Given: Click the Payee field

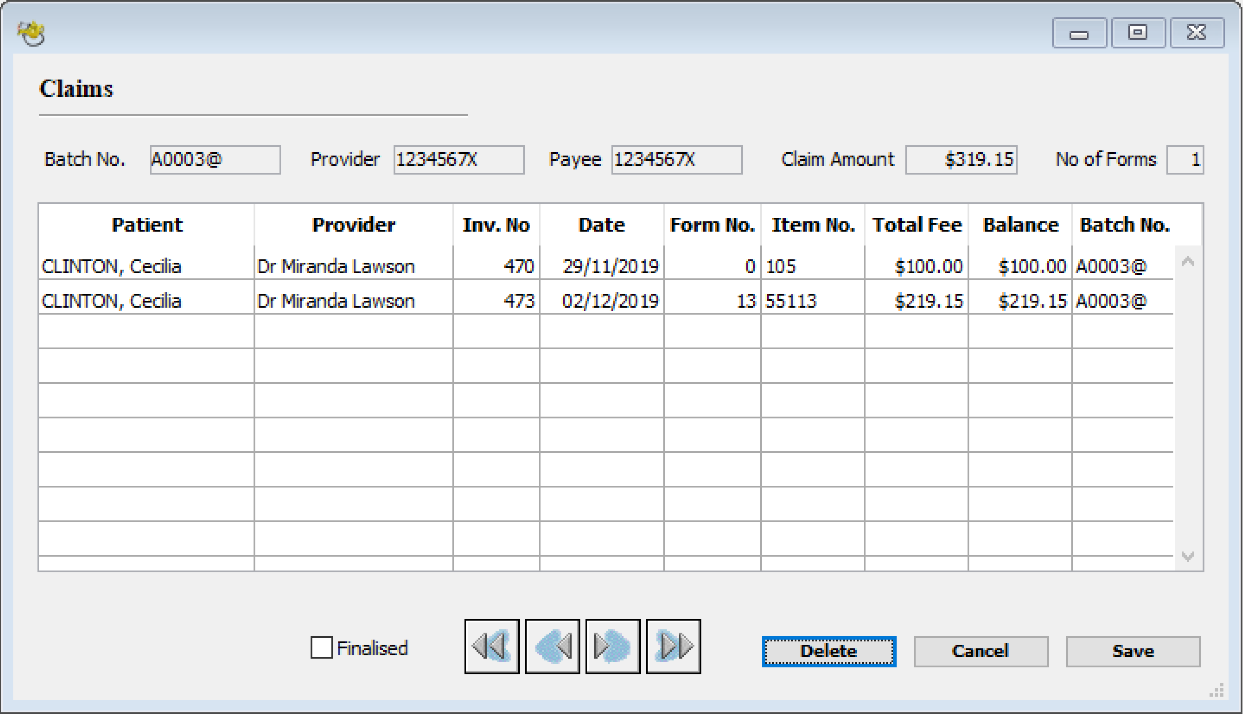Looking at the screenshot, I should [675, 160].
